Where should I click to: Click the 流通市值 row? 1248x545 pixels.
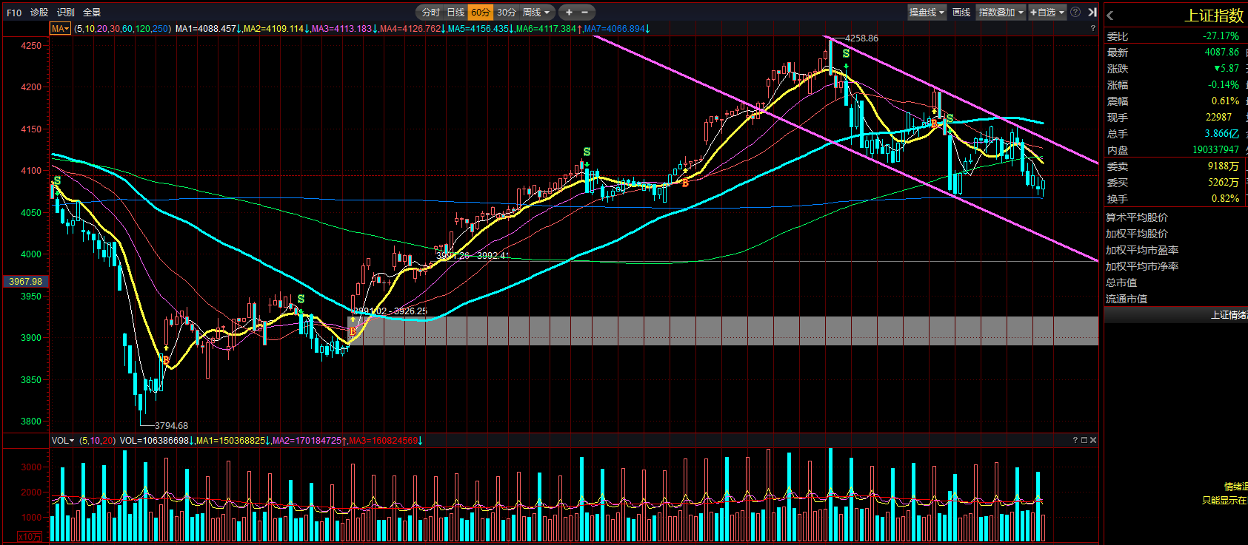coord(1127,299)
